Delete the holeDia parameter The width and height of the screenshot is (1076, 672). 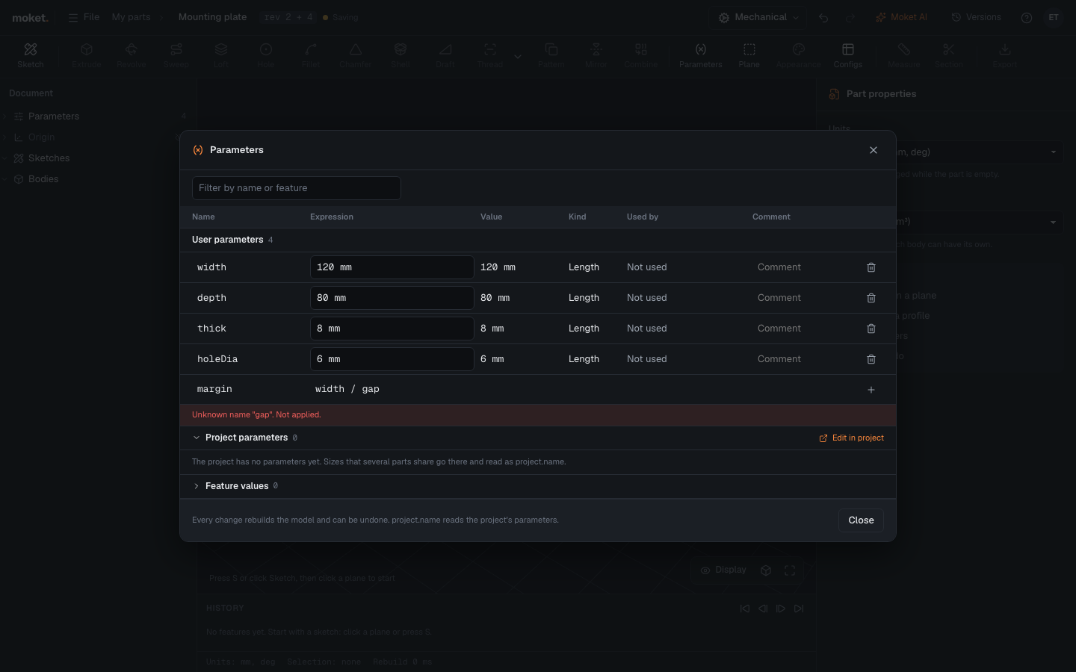[871, 359]
